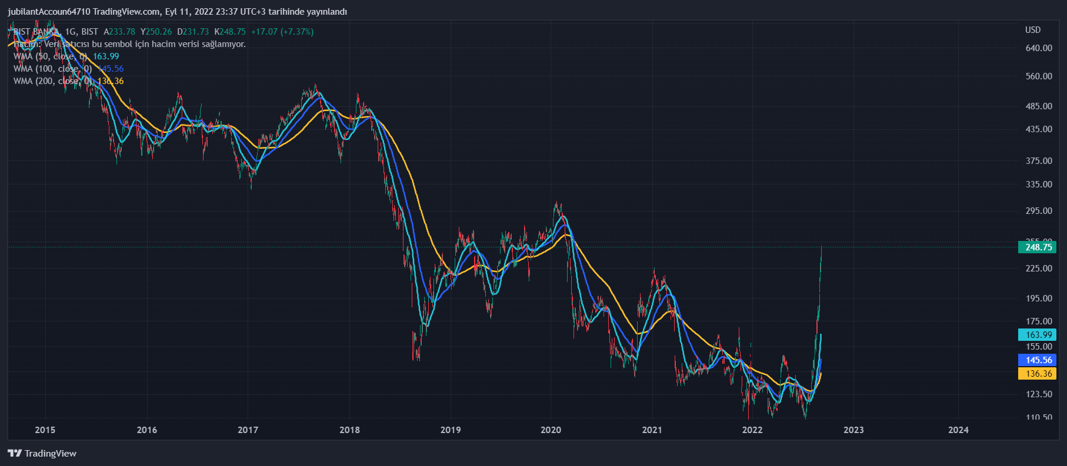Viewport: 1067px width, 466px height.
Task: Click the 2019 year label on time axis
Action: [x=451, y=430]
